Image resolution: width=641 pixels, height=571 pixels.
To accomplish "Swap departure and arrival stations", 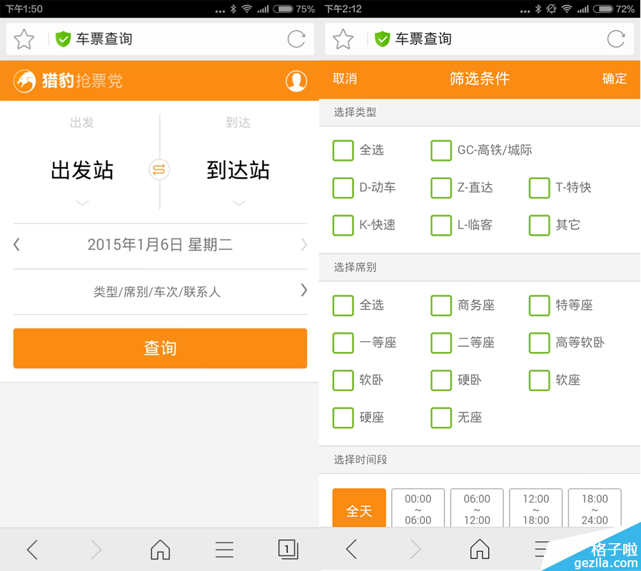I will pos(159,170).
